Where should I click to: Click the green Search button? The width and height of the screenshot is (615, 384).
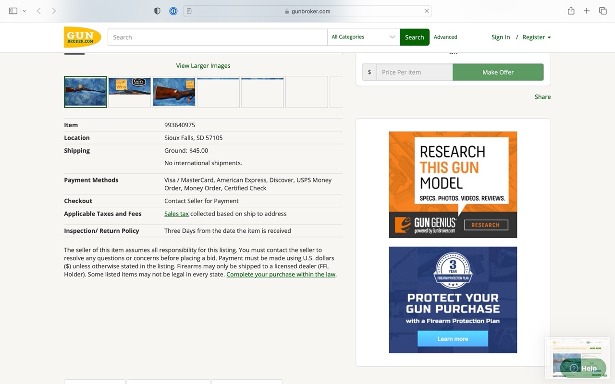click(x=414, y=37)
